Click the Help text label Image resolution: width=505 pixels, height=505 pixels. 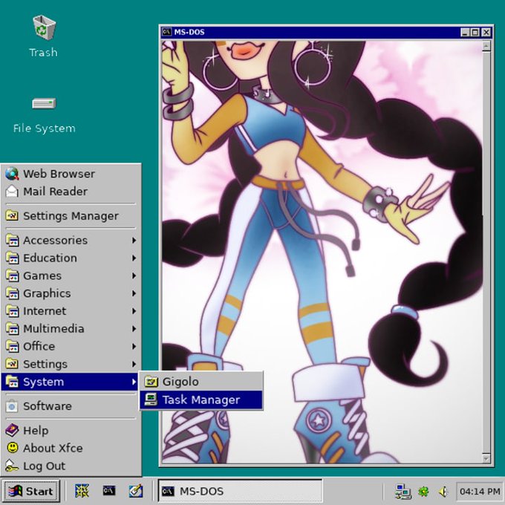coord(36,431)
